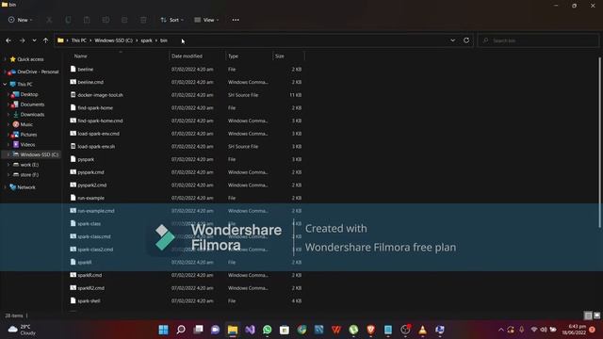
Task: Go forward with the Forward arrow
Action: [x=22, y=40]
